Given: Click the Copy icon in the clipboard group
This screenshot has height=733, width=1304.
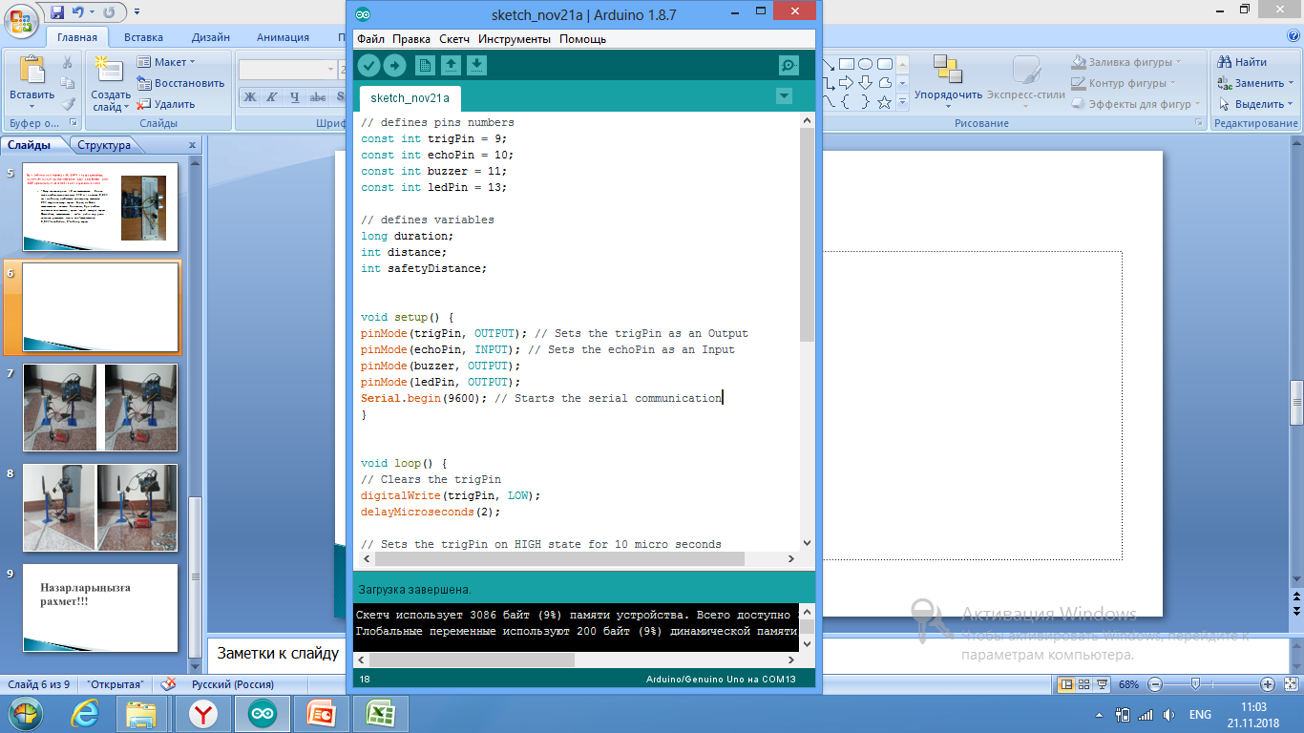Looking at the screenshot, I should [68, 83].
